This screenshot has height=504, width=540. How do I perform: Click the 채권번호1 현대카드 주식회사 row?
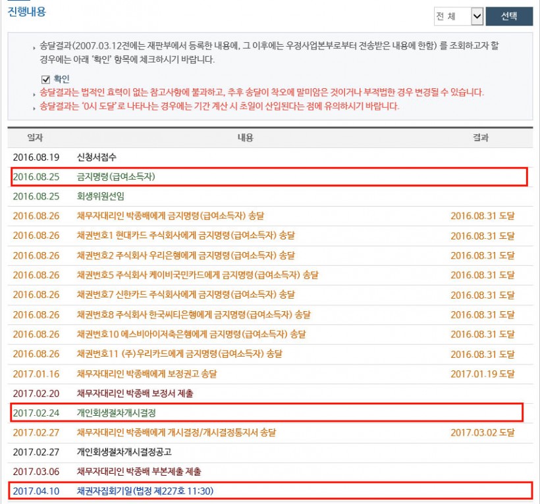click(270, 236)
